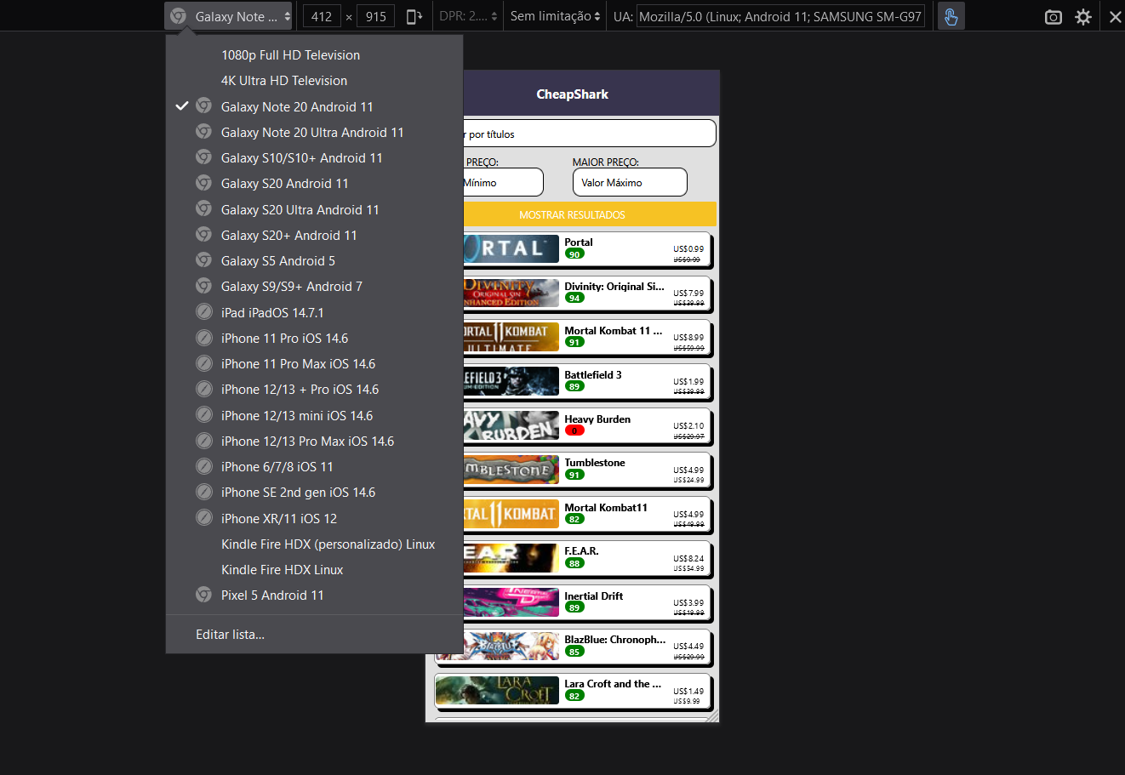Pick iPhone SE 2nd gen iOS 14.6
Viewport: 1125px width, 775px height.
click(314, 493)
